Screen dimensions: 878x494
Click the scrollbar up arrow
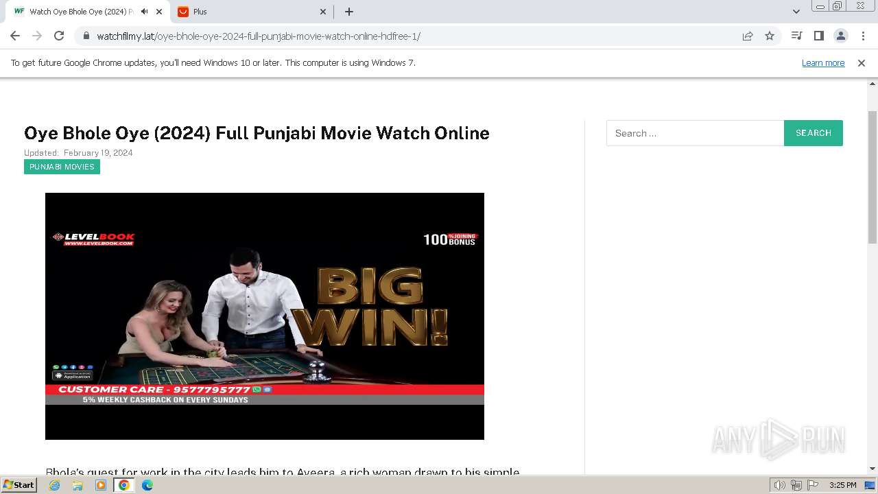click(873, 84)
